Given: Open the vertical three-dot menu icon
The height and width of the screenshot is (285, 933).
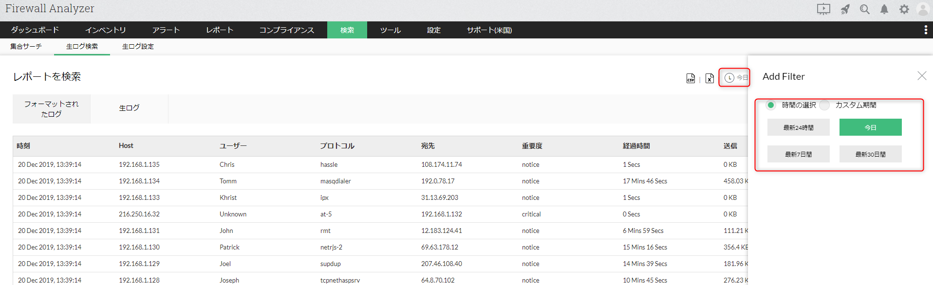Looking at the screenshot, I should pyautogui.click(x=926, y=30).
